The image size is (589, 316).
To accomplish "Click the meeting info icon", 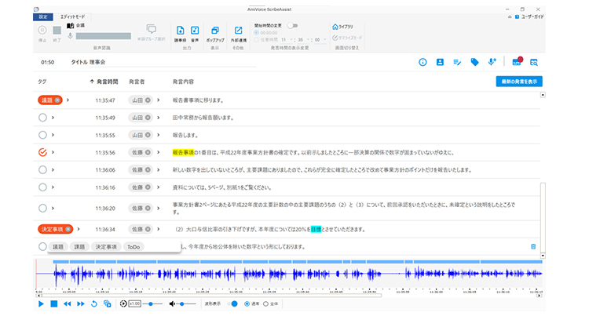I will tap(423, 61).
